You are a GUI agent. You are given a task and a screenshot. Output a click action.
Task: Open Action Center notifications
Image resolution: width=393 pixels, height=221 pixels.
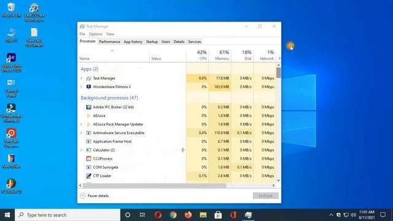383,215
